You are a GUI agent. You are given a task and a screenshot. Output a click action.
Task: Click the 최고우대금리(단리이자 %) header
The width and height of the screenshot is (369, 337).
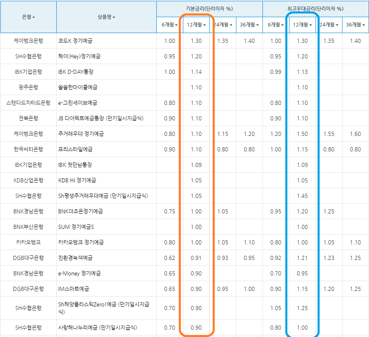coord(316,9)
